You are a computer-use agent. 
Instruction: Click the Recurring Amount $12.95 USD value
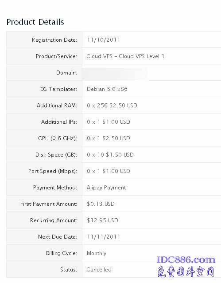coord(102,220)
